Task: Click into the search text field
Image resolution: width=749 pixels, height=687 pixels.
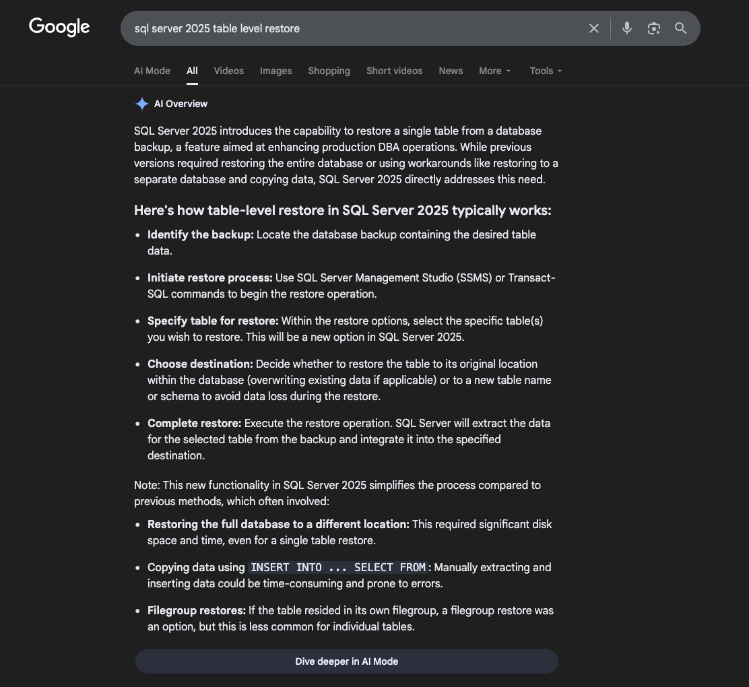Action: click(x=350, y=28)
